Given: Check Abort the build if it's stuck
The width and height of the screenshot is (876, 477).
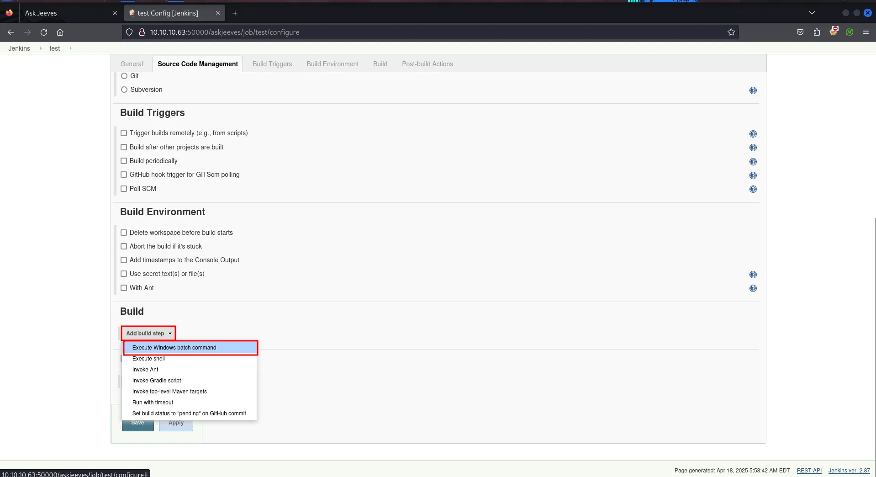Looking at the screenshot, I should (x=124, y=246).
